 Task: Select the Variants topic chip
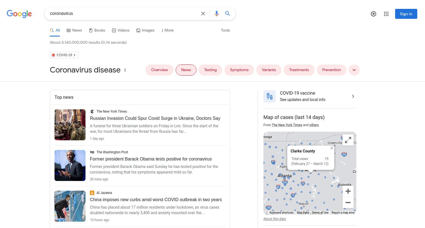click(x=269, y=70)
